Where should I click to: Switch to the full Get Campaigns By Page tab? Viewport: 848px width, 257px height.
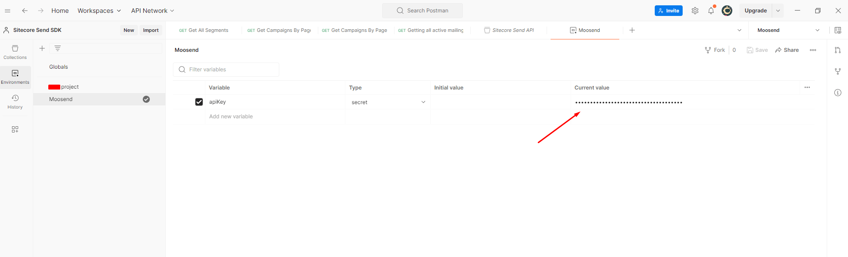pos(355,30)
